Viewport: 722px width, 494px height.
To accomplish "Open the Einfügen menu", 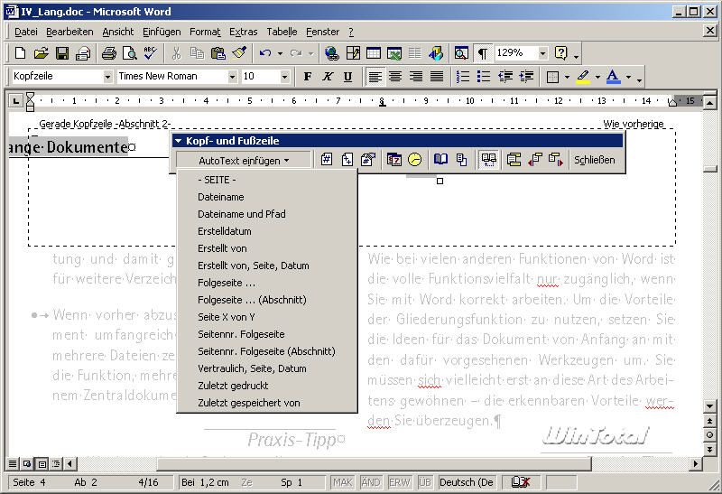I will coord(162,32).
